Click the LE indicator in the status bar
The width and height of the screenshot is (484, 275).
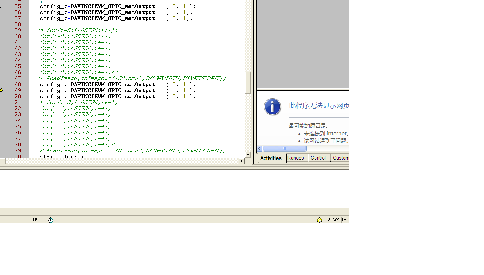(35, 220)
